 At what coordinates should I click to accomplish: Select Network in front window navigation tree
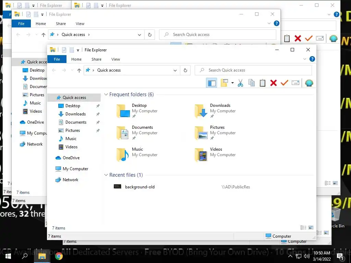coord(71,180)
